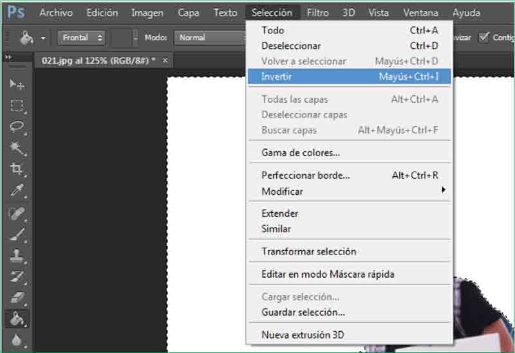Image resolution: width=515 pixels, height=353 pixels.
Task: Select the Move tool
Action: [17, 84]
